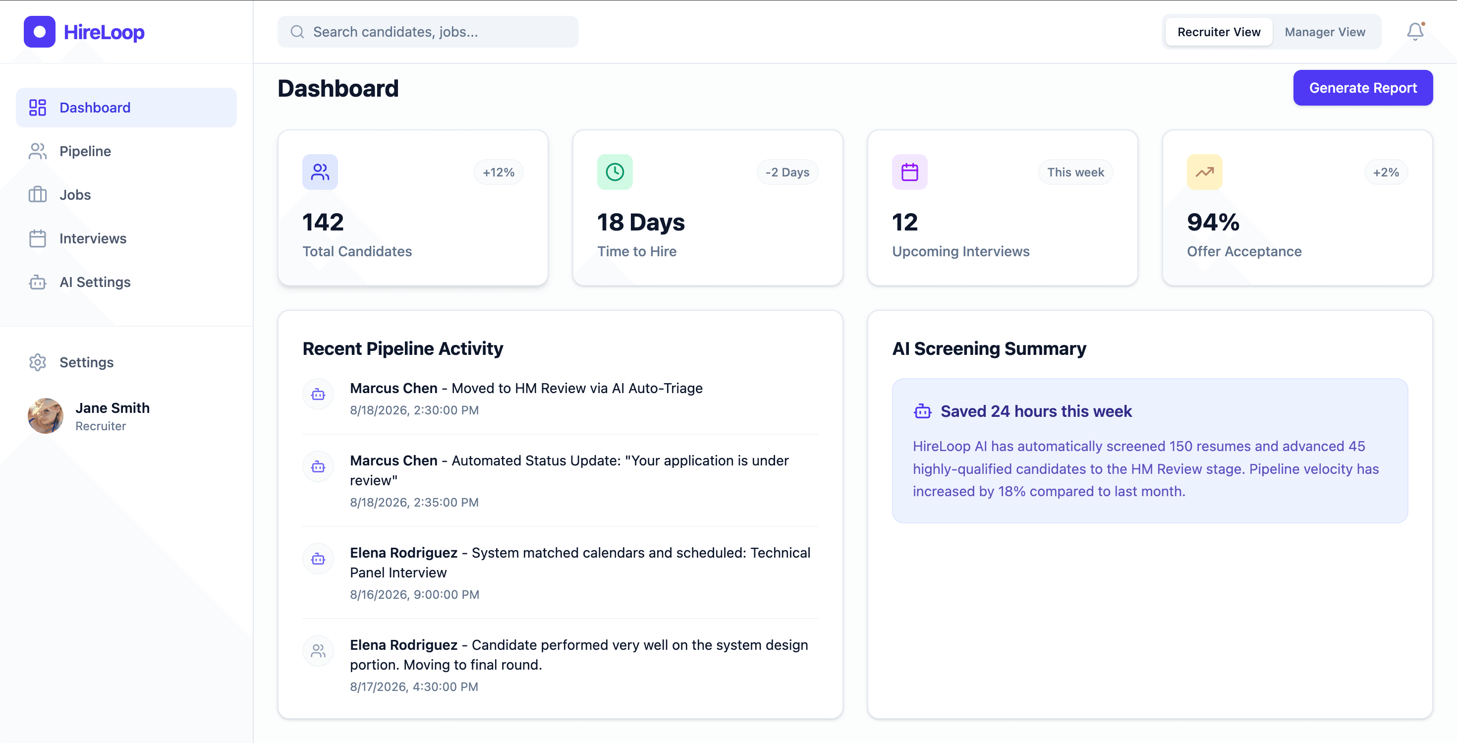Click the Total Candidates people icon
Screen dimensions: 1457x743
[320, 172]
